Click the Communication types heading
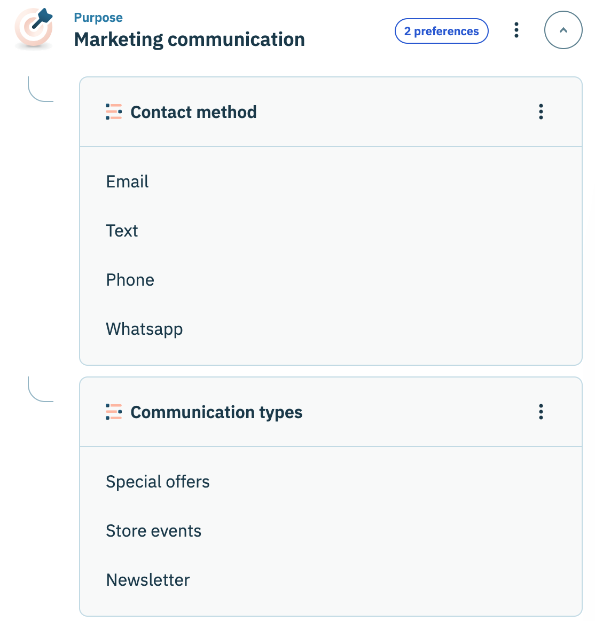Image resolution: width=595 pixels, height=621 pixels. (x=216, y=412)
